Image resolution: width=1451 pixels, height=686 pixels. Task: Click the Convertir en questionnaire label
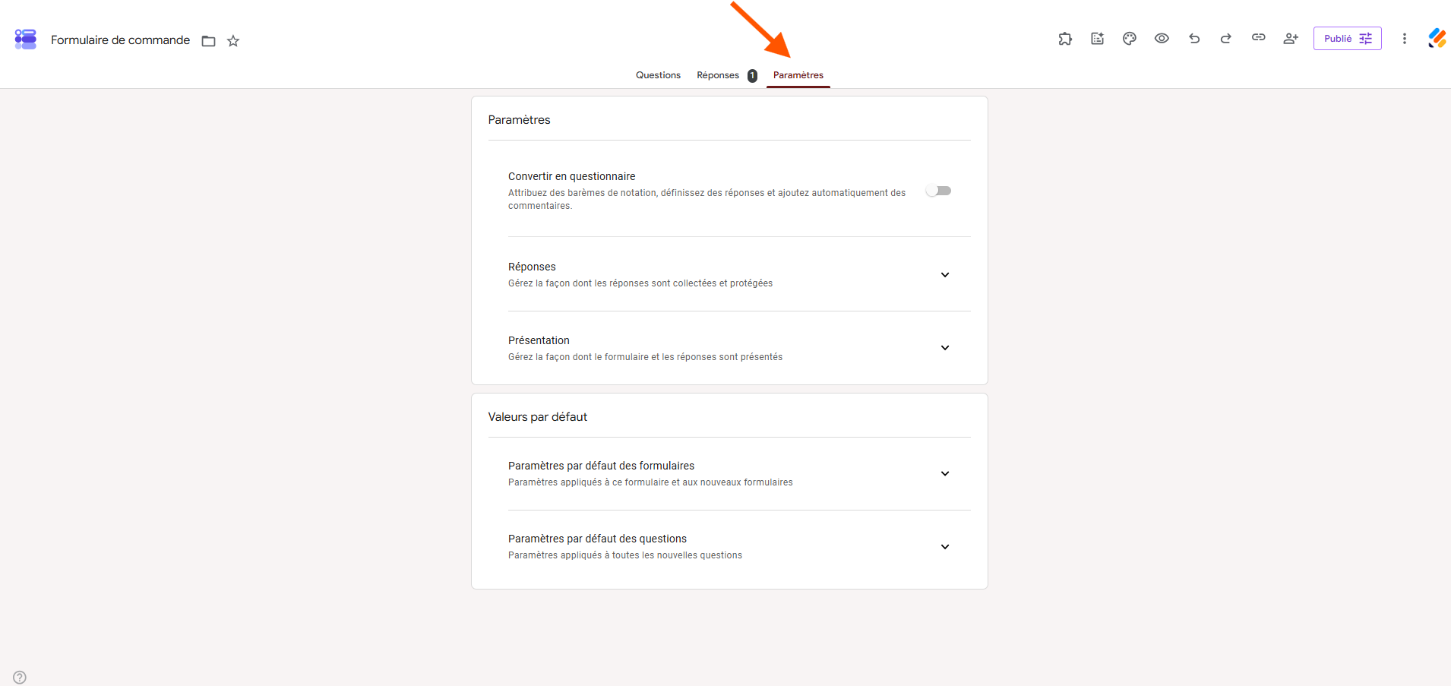571,176
